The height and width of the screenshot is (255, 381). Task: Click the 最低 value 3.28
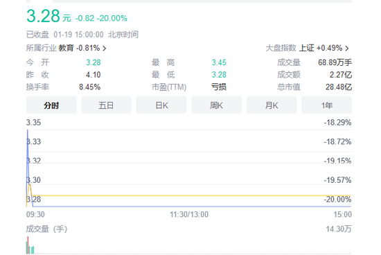[219, 75]
